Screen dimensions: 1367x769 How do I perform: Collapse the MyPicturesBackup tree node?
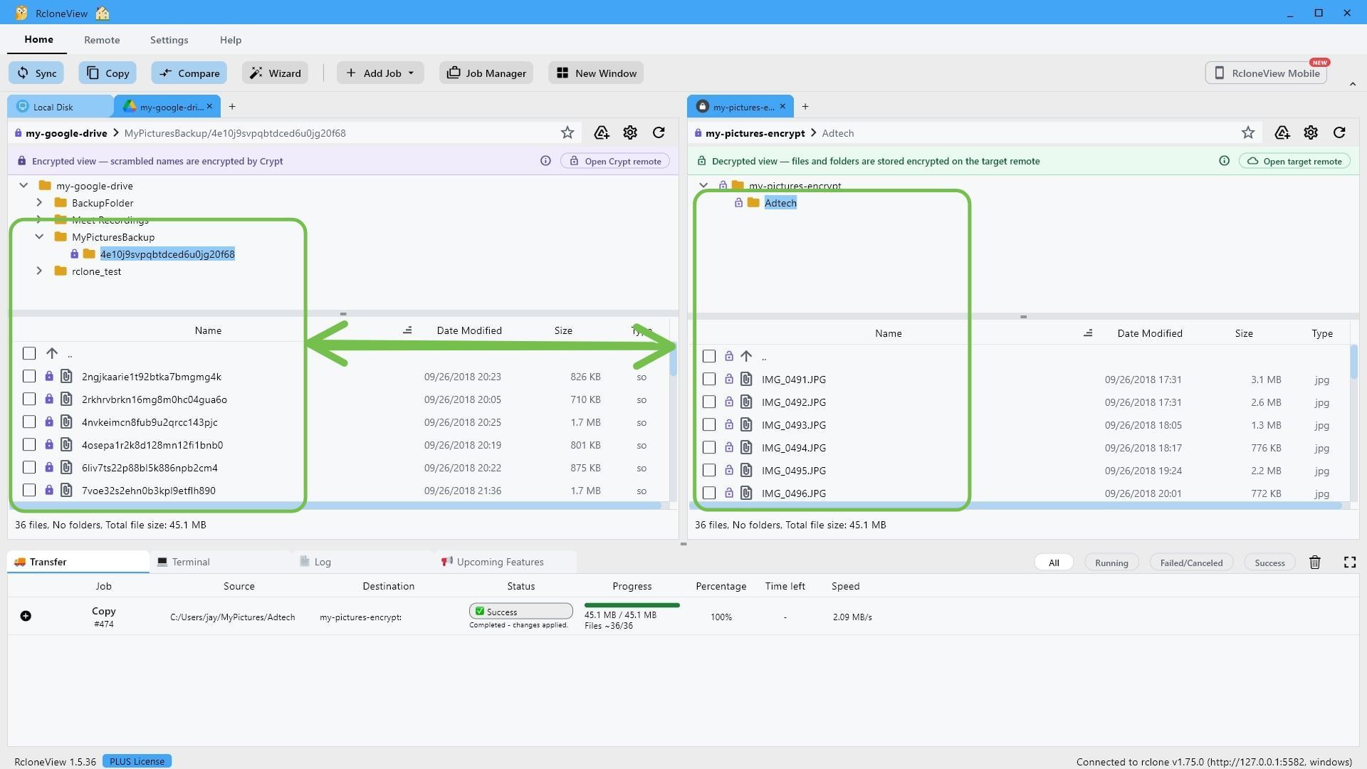coord(39,236)
